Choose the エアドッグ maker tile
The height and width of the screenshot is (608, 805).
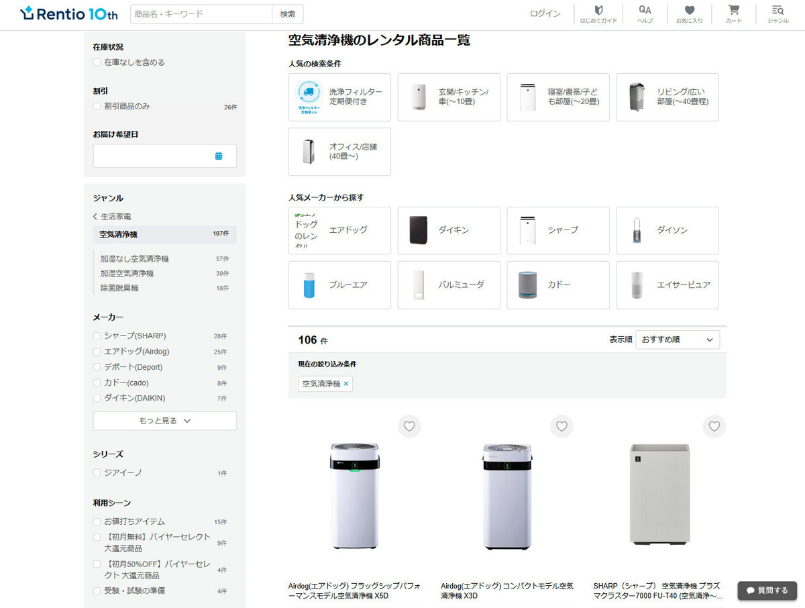point(339,230)
